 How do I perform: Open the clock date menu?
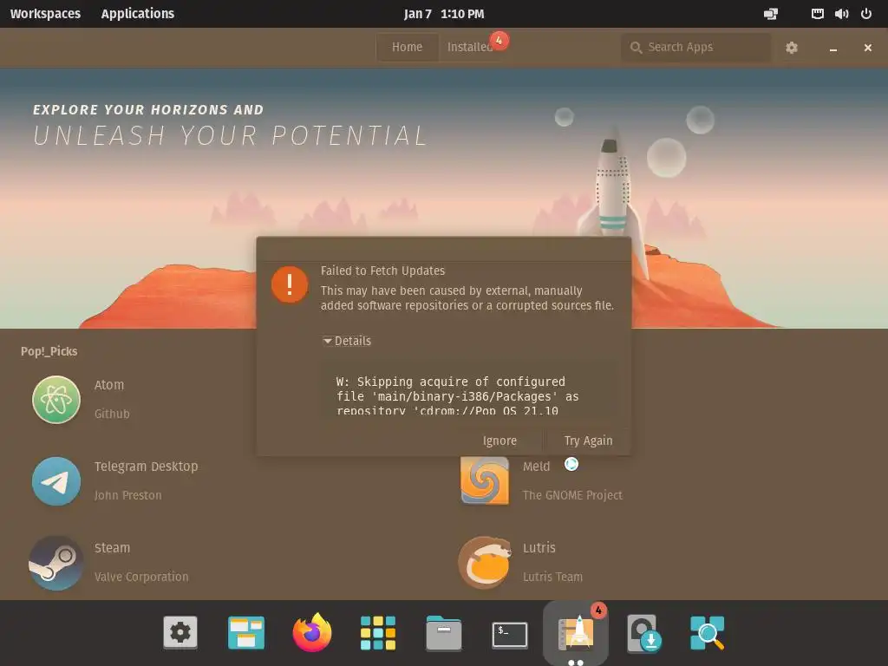point(444,14)
